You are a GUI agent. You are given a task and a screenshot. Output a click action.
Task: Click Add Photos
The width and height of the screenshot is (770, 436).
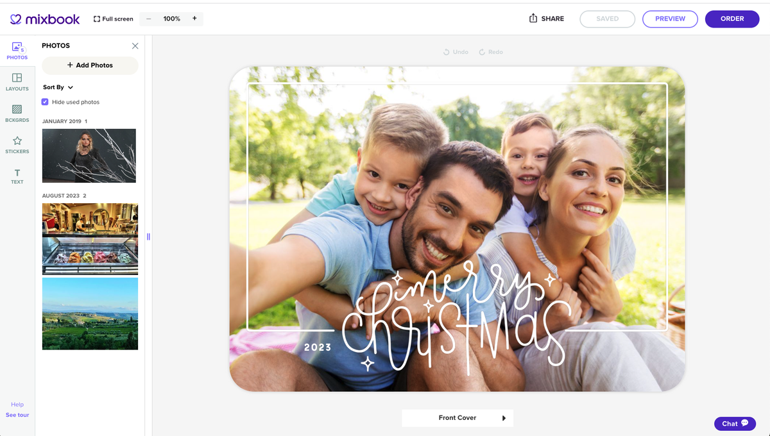click(89, 65)
